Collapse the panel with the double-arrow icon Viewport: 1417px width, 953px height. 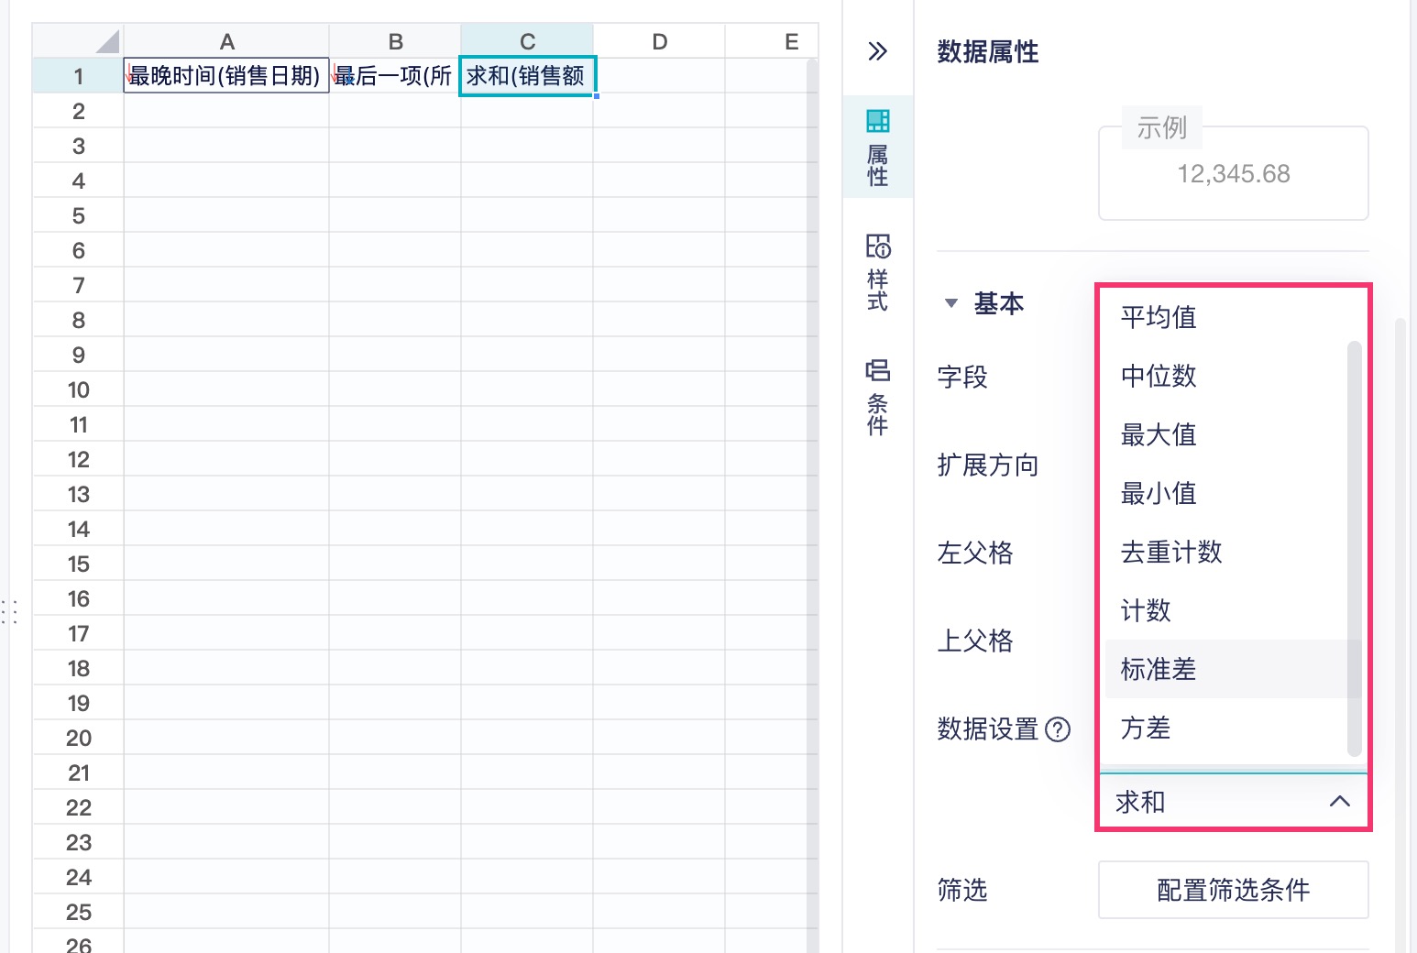click(877, 53)
